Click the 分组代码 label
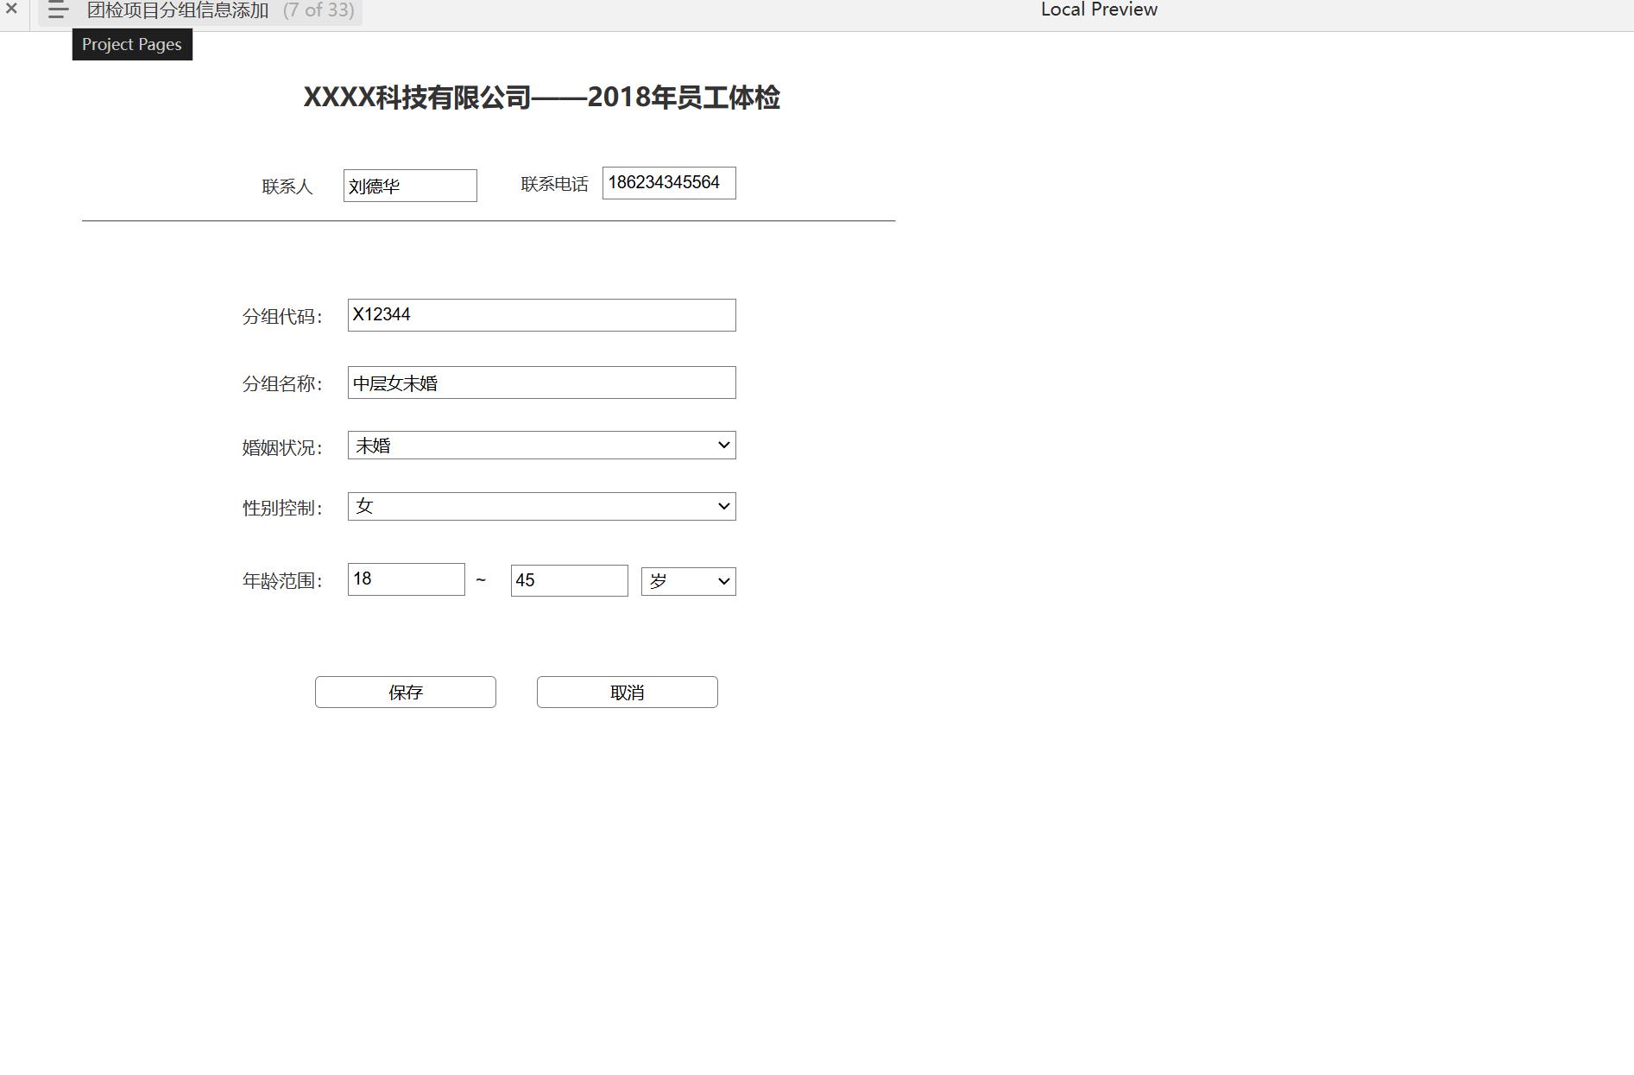This screenshot has height=1075, width=1634. coord(282,317)
